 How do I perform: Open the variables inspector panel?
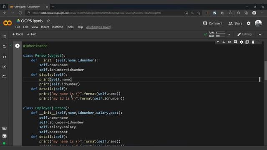[x=5, y=67]
